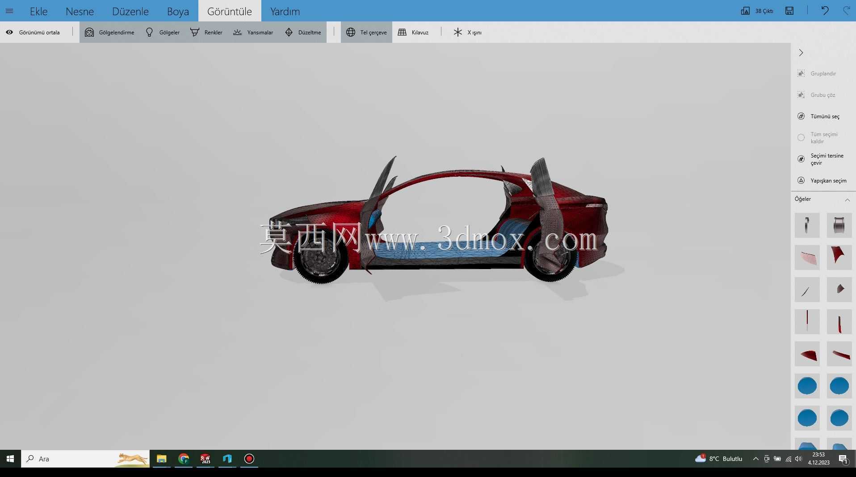Open the Yardım tab
Screen dimensions: 856x477
tap(285, 11)
